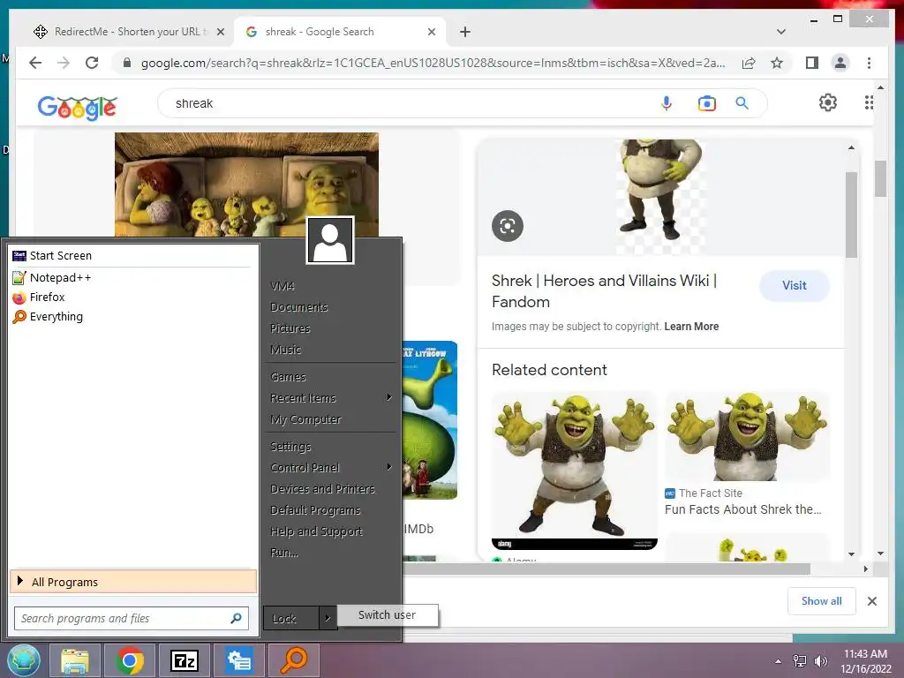Expand All Programs list
The image size is (904, 678).
point(133,582)
